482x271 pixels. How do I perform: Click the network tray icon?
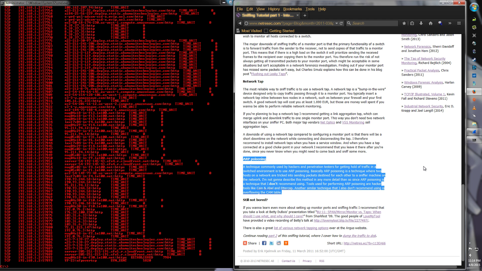pos(477,249)
